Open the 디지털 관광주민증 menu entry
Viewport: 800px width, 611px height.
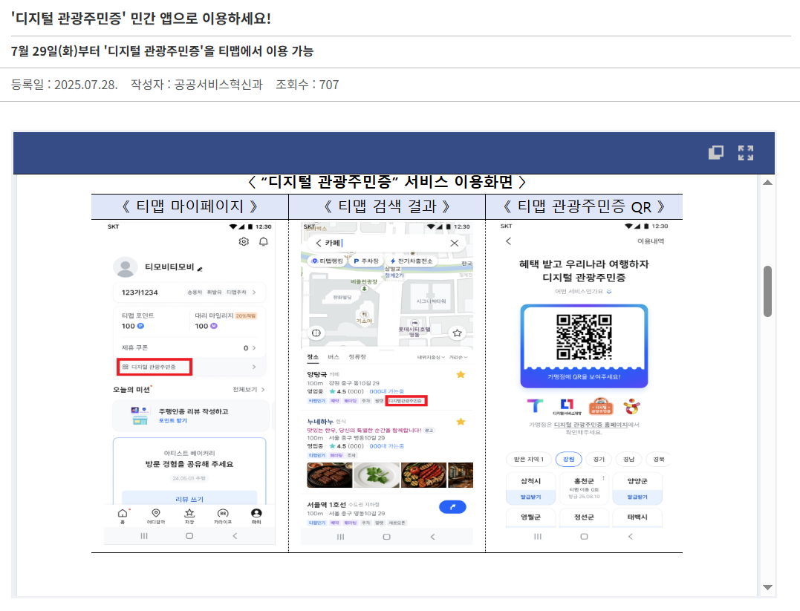(155, 367)
